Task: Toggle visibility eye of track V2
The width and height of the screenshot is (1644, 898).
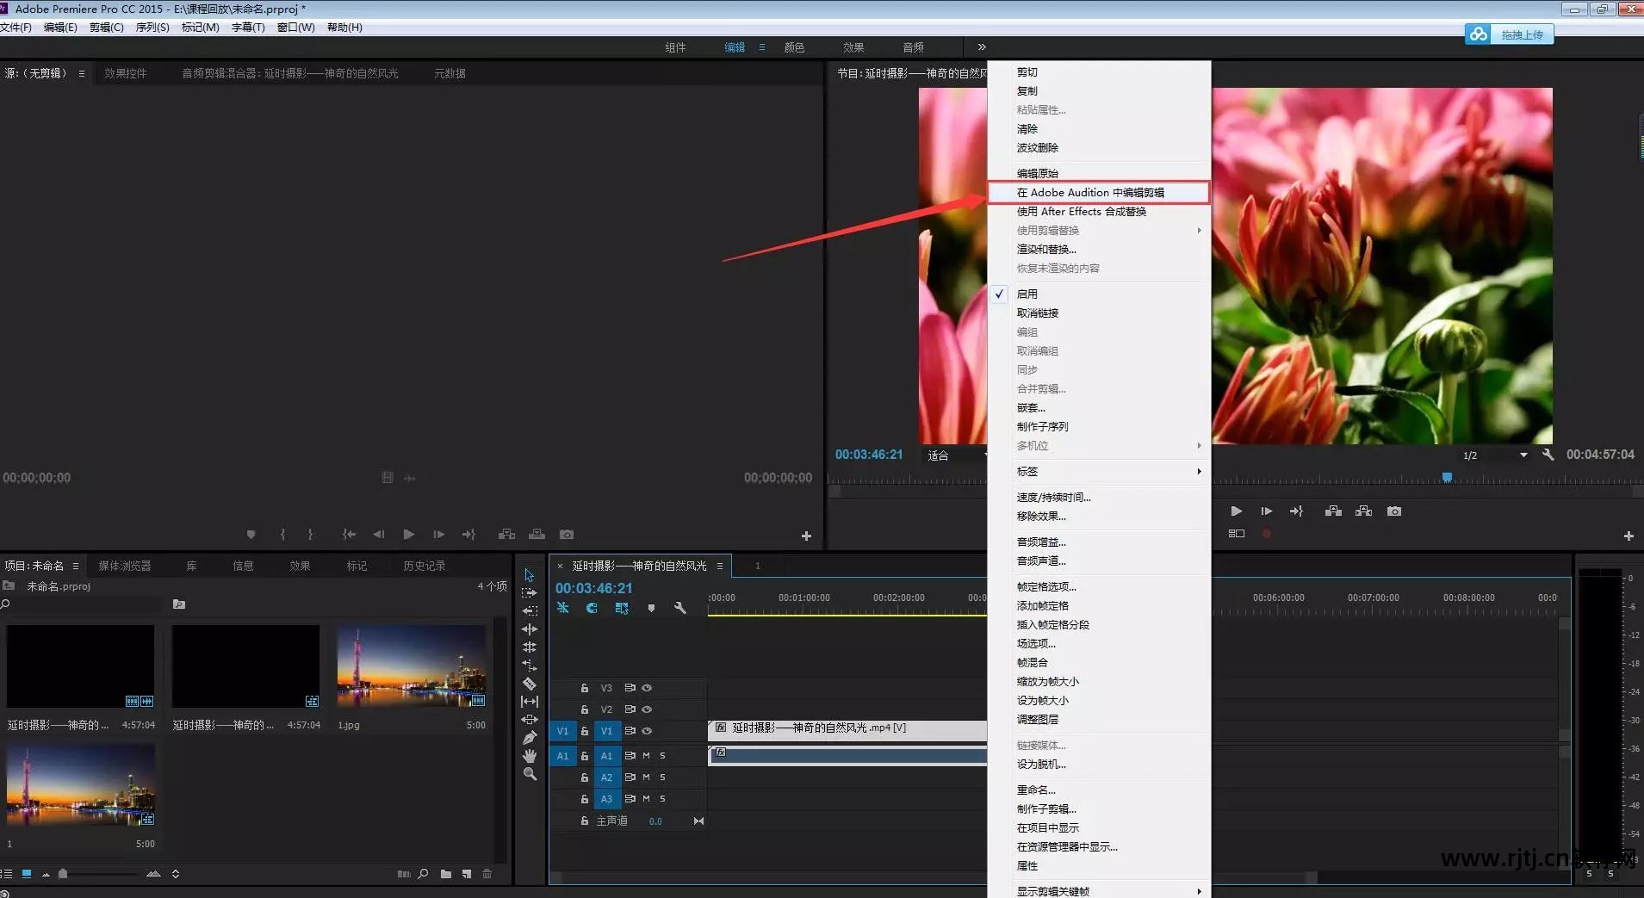Action: point(647,709)
